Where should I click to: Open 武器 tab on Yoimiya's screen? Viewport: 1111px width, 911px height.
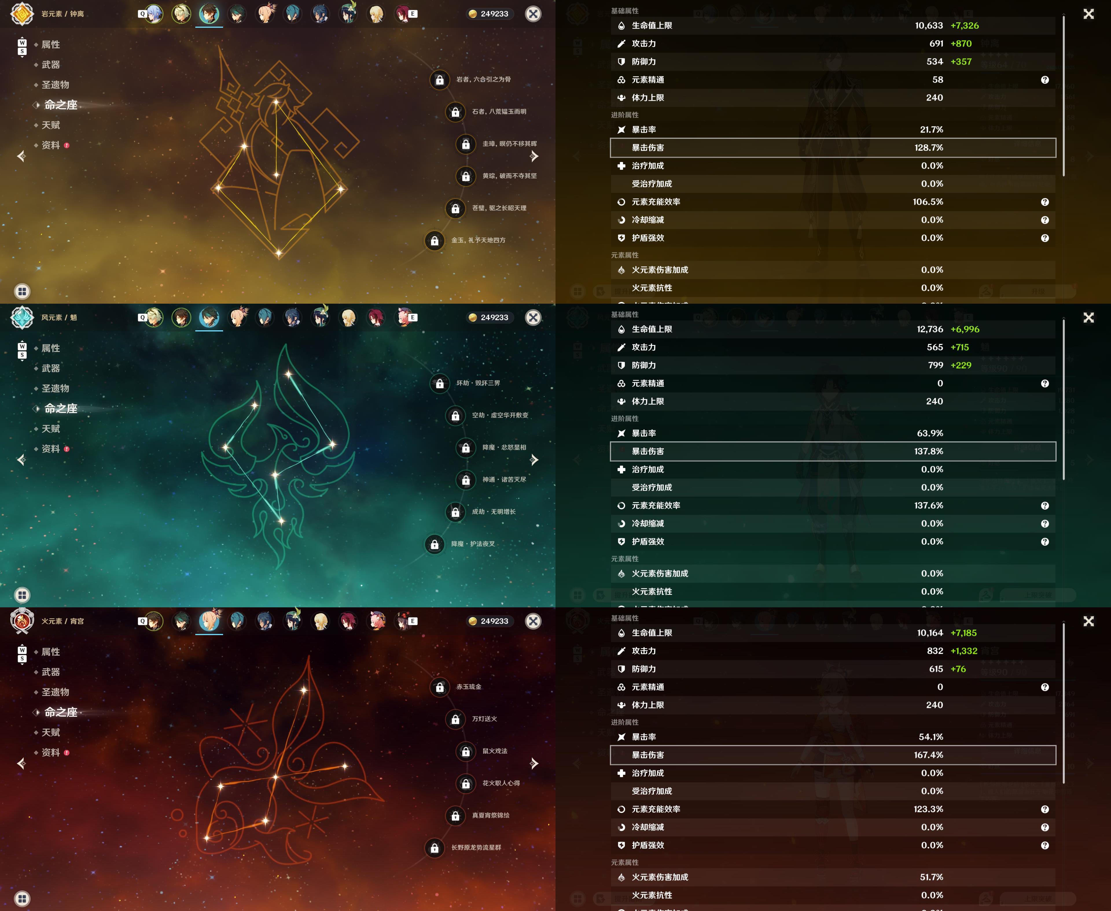[50, 672]
